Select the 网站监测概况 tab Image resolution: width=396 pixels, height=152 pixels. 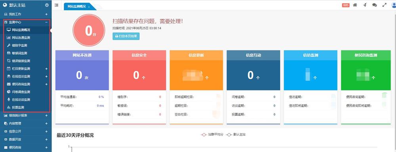(x=77, y=7)
